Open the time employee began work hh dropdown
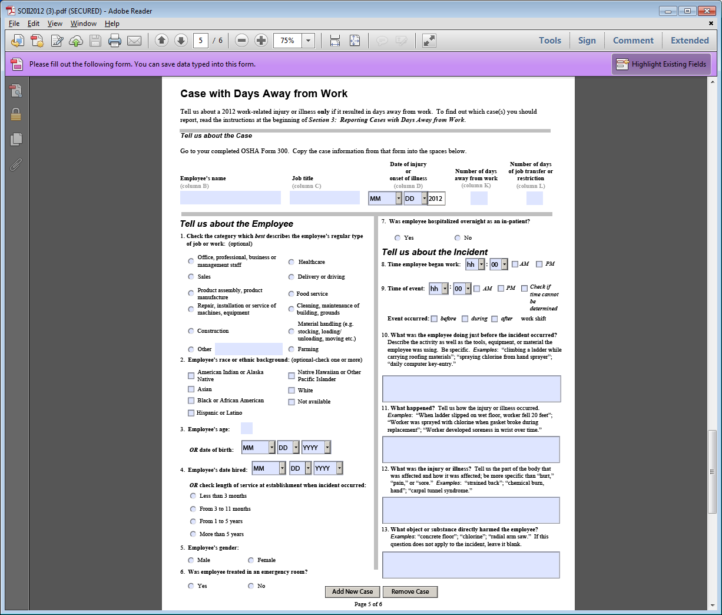This screenshot has width=722, height=615. [x=481, y=264]
